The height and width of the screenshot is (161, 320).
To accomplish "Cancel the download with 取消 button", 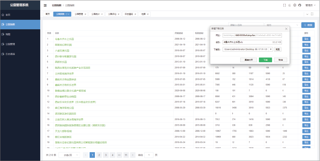I will coord(280,60).
